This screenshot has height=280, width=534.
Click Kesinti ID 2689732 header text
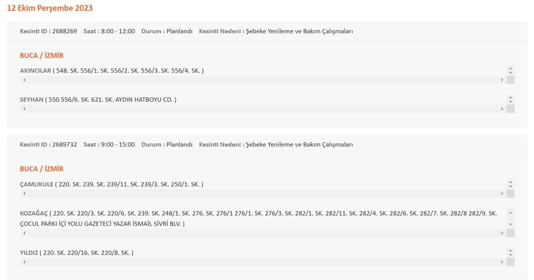coord(48,144)
